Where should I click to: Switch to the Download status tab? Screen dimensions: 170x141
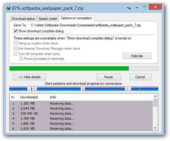[x=23, y=19]
